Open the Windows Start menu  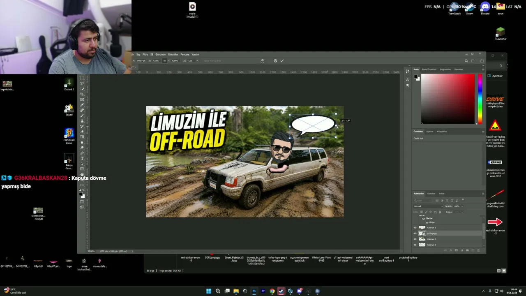tap(209, 291)
